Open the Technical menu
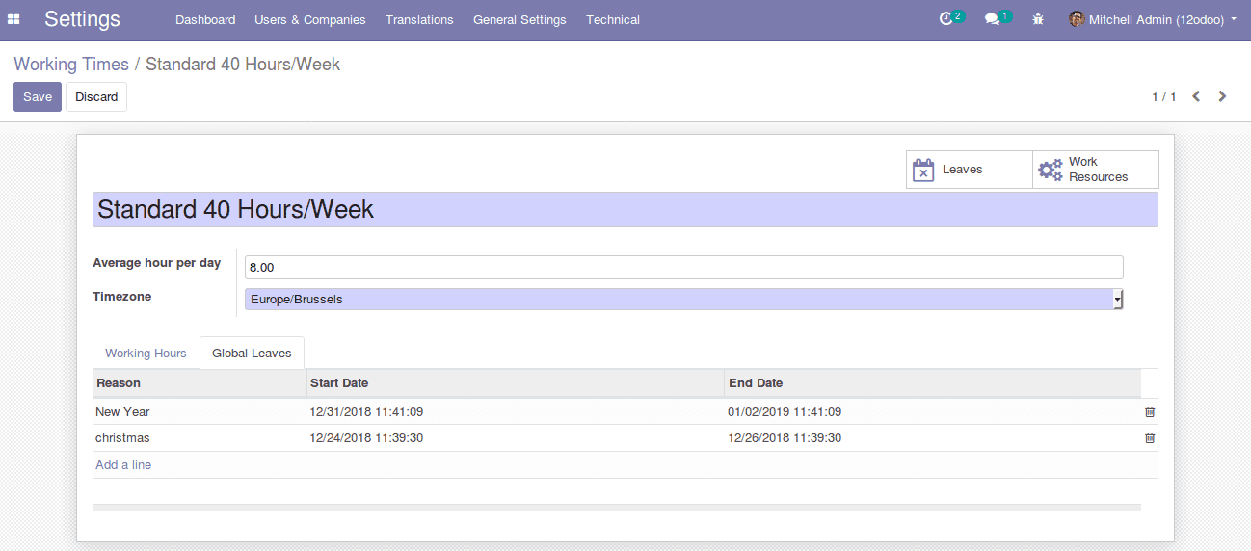 pyautogui.click(x=612, y=19)
